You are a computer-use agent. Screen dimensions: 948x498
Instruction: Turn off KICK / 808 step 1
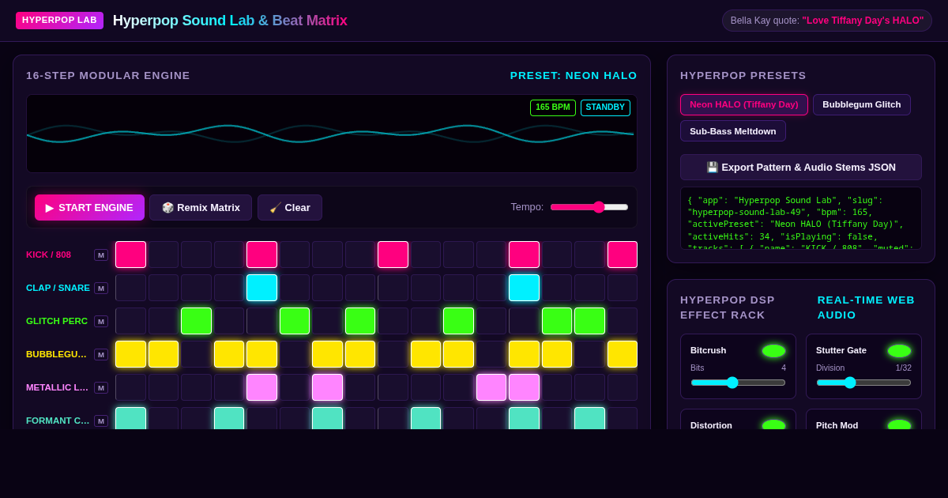click(131, 255)
